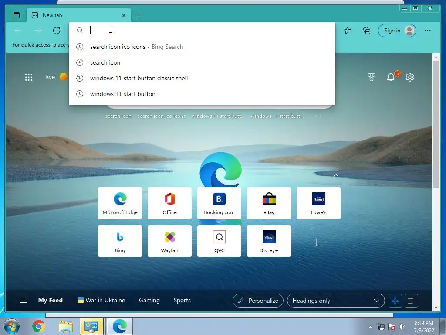Open page settings gear icon

(x=409, y=77)
